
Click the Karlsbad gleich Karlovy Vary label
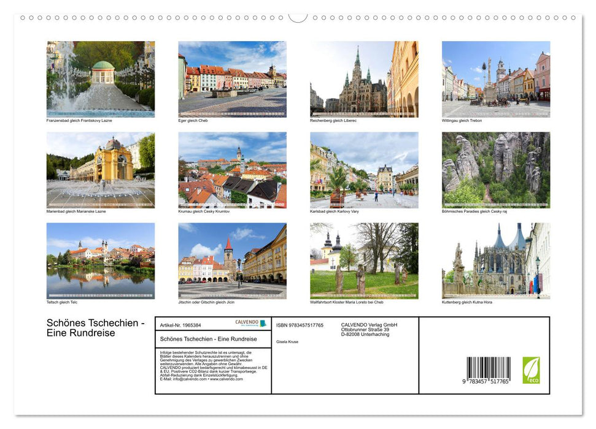[x=335, y=211]
